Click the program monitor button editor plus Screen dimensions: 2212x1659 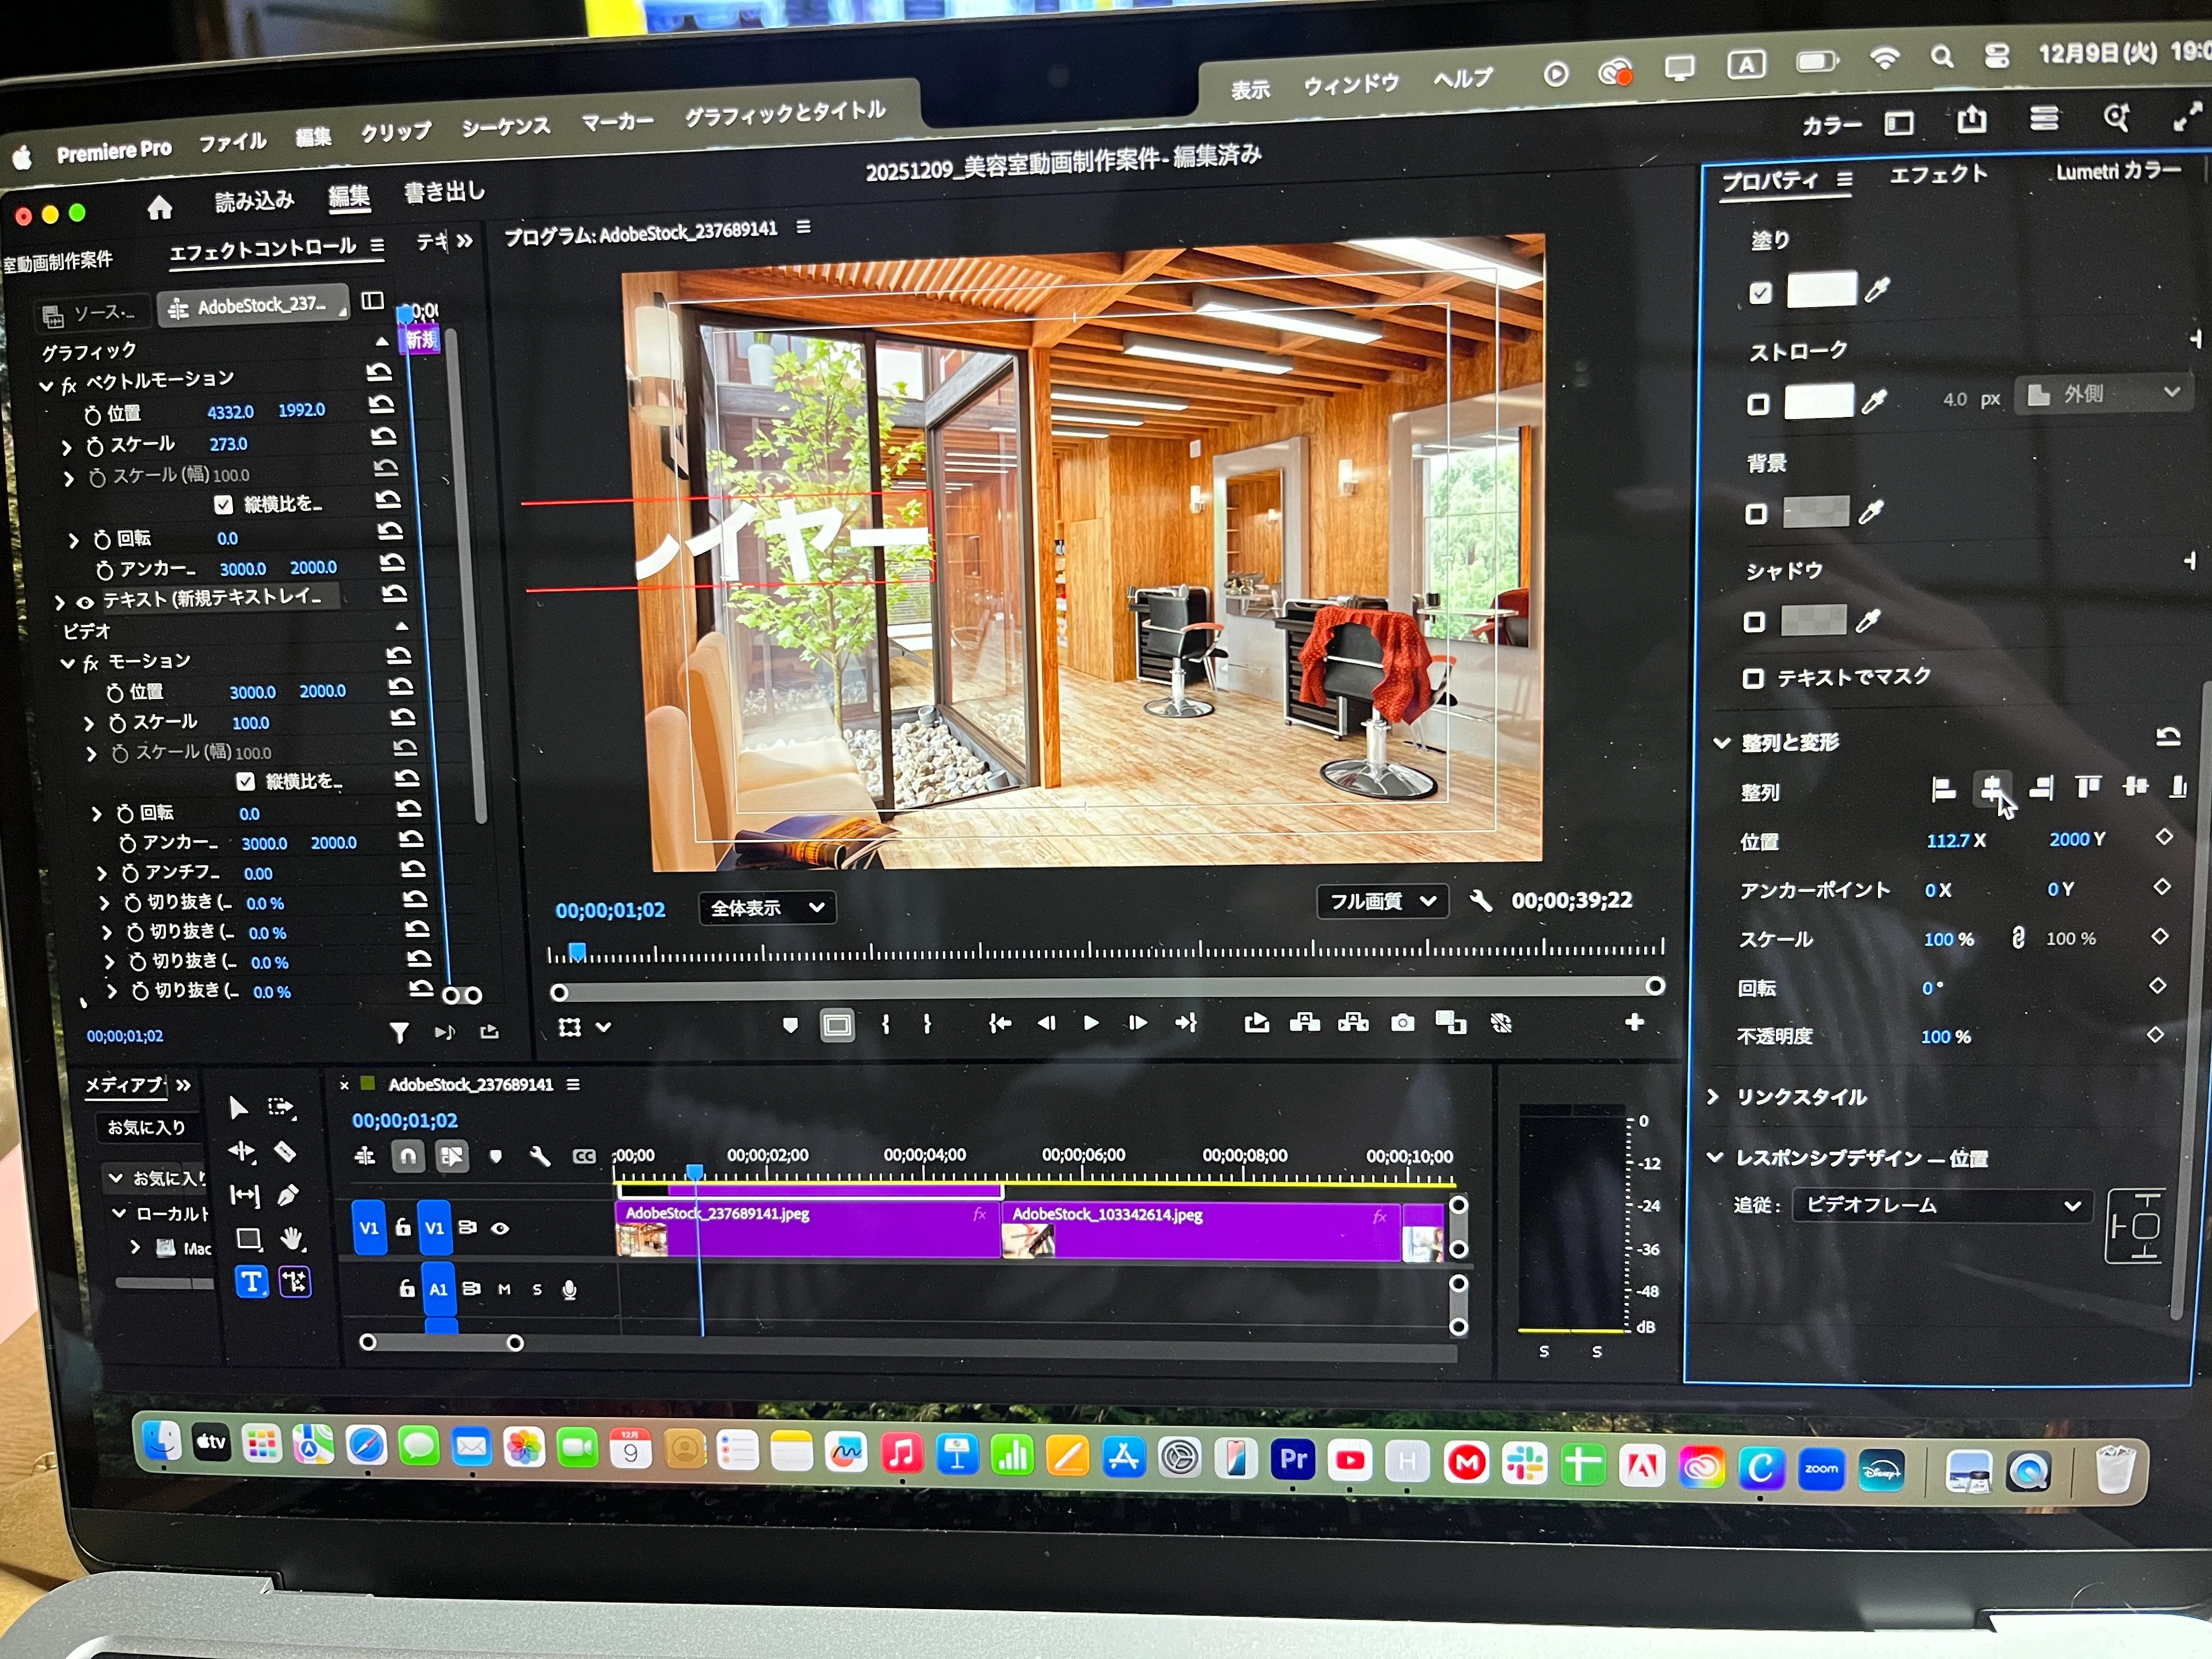[1634, 1022]
